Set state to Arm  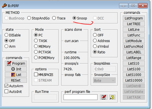(x=10, y=46)
